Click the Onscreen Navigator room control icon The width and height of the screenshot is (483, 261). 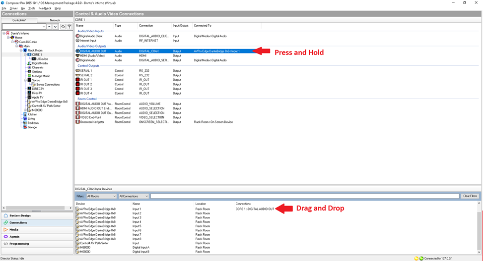[x=78, y=122]
